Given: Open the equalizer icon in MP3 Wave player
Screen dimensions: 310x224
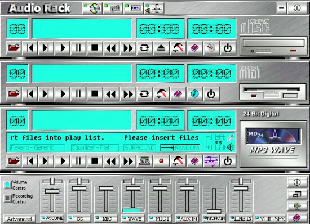Looking at the screenshot, I should click(144, 161).
